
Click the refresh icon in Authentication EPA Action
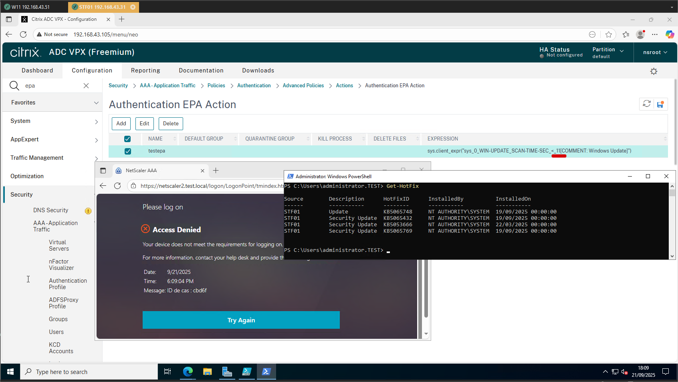click(x=647, y=104)
